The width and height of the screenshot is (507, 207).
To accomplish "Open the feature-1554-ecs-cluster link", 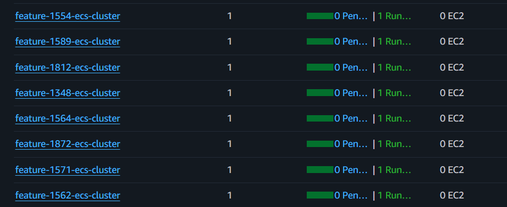I will 68,16.
